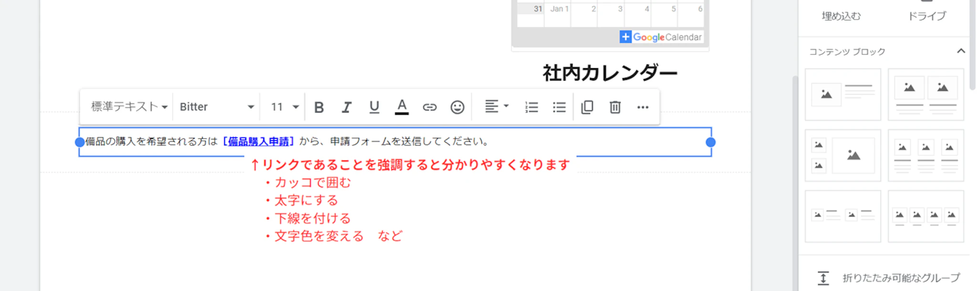Click the 備品購入申請 hyperlink
The height and width of the screenshot is (291, 977).
click(259, 142)
